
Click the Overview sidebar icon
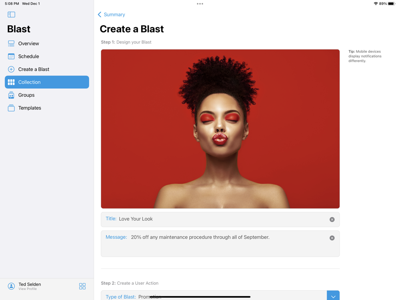11,43
